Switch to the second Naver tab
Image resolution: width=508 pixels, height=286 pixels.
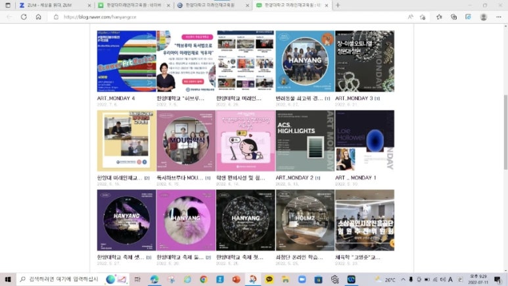[x=134, y=5]
